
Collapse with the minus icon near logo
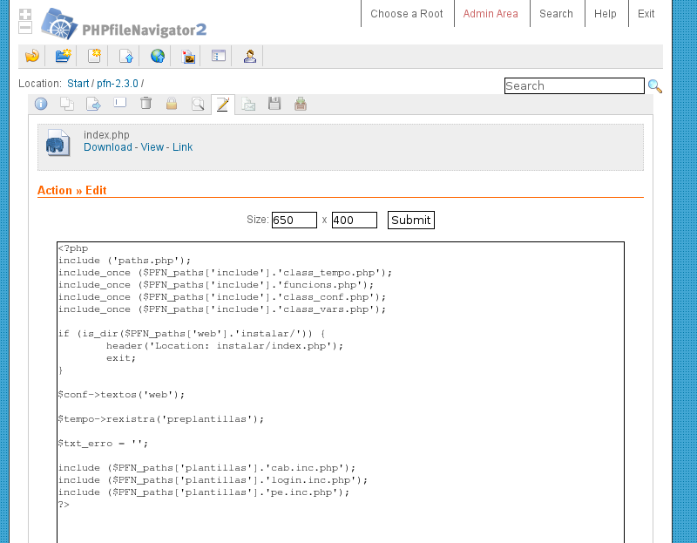[x=25, y=28]
